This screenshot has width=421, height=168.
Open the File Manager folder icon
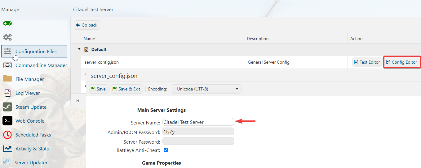[x=7, y=79]
